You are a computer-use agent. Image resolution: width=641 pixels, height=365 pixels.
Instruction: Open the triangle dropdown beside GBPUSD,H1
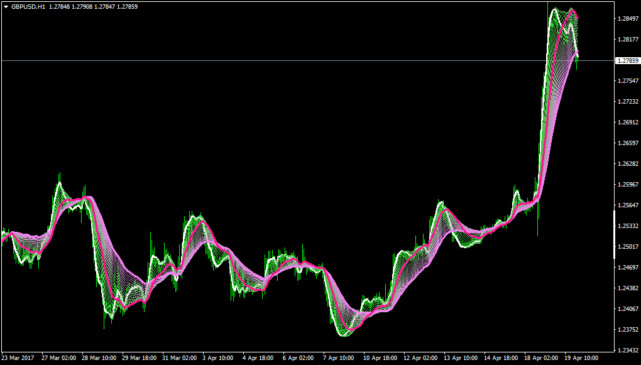[x=6, y=7]
